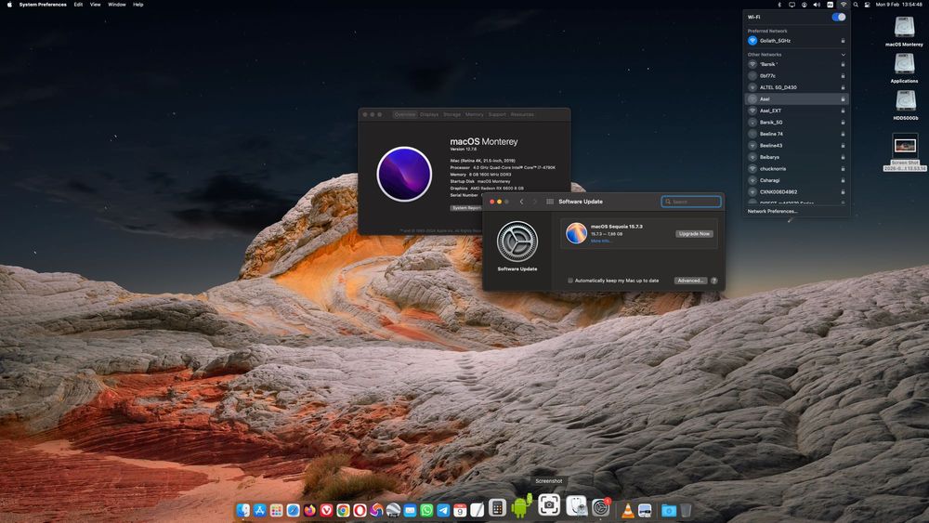
Task: Choose the chucknorris network
Action: coord(796,168)
